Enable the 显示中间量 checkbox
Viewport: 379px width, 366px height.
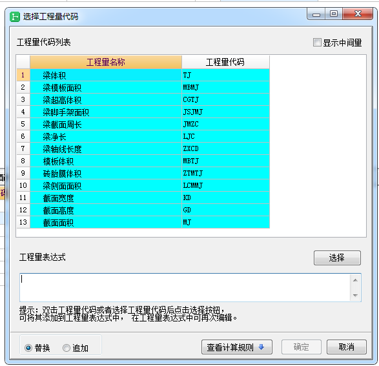[317, 42]
